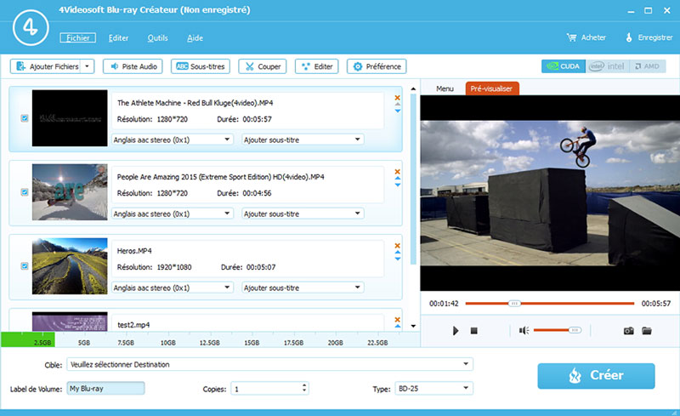680x416 pixels.
Task: Click the video seek slider handle
Action: tap(514, 304)
